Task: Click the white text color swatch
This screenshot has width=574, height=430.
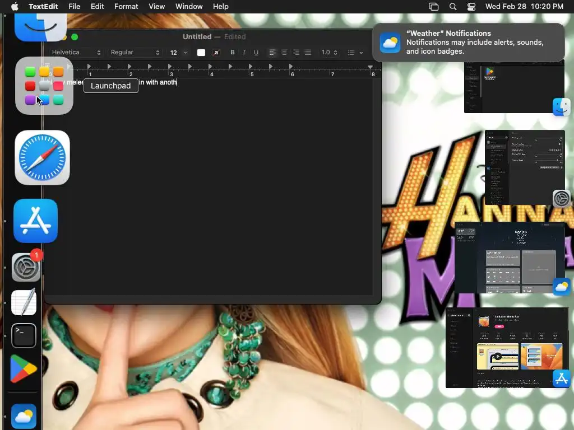Action: pyautogui.click(x=201, y=53)
